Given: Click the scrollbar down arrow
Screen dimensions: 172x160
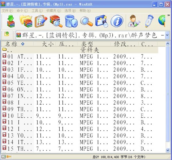Looking at the screenshot, I should [168, 150].
